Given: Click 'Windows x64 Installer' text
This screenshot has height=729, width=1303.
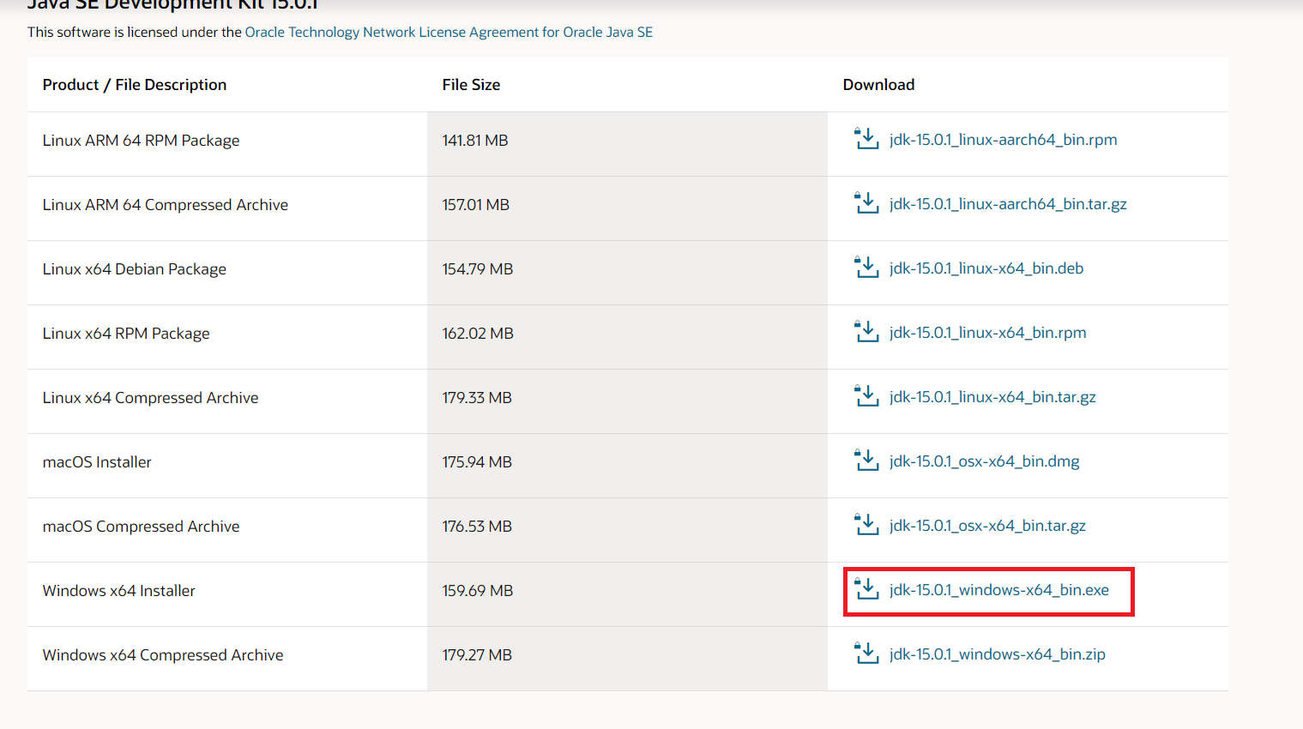Looking at the screenshot, I should point(119,591).
